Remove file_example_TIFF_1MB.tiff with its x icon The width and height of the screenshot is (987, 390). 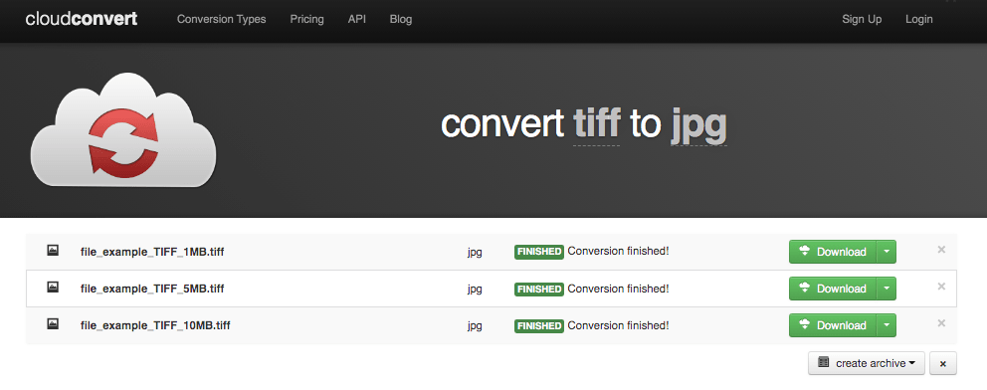941,250
